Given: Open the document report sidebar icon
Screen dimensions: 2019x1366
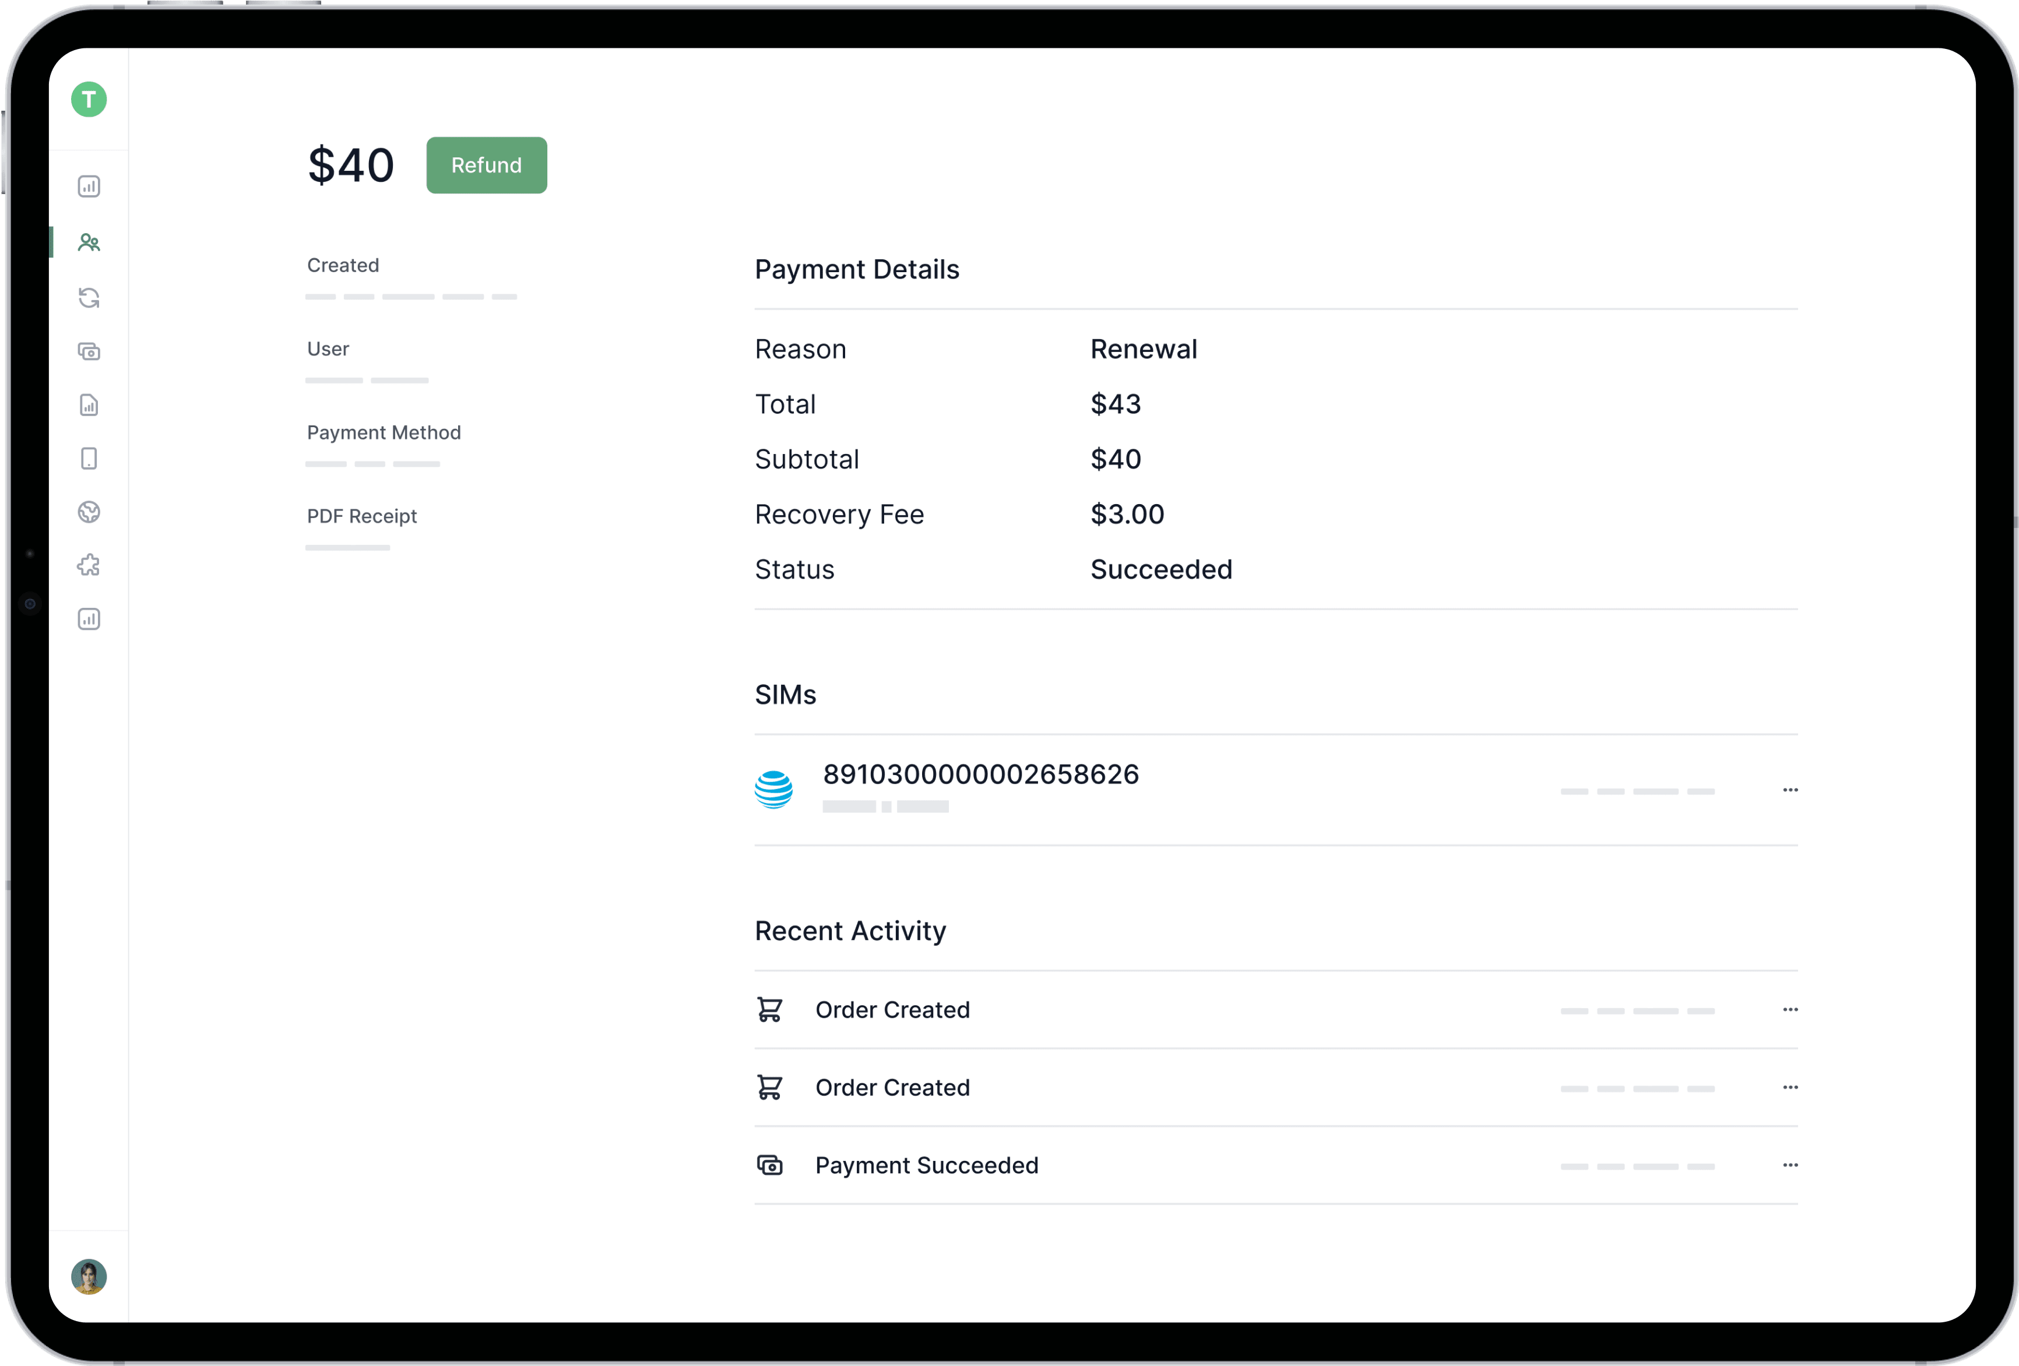Looking at the screenshot, I should (x=89, y=406).
